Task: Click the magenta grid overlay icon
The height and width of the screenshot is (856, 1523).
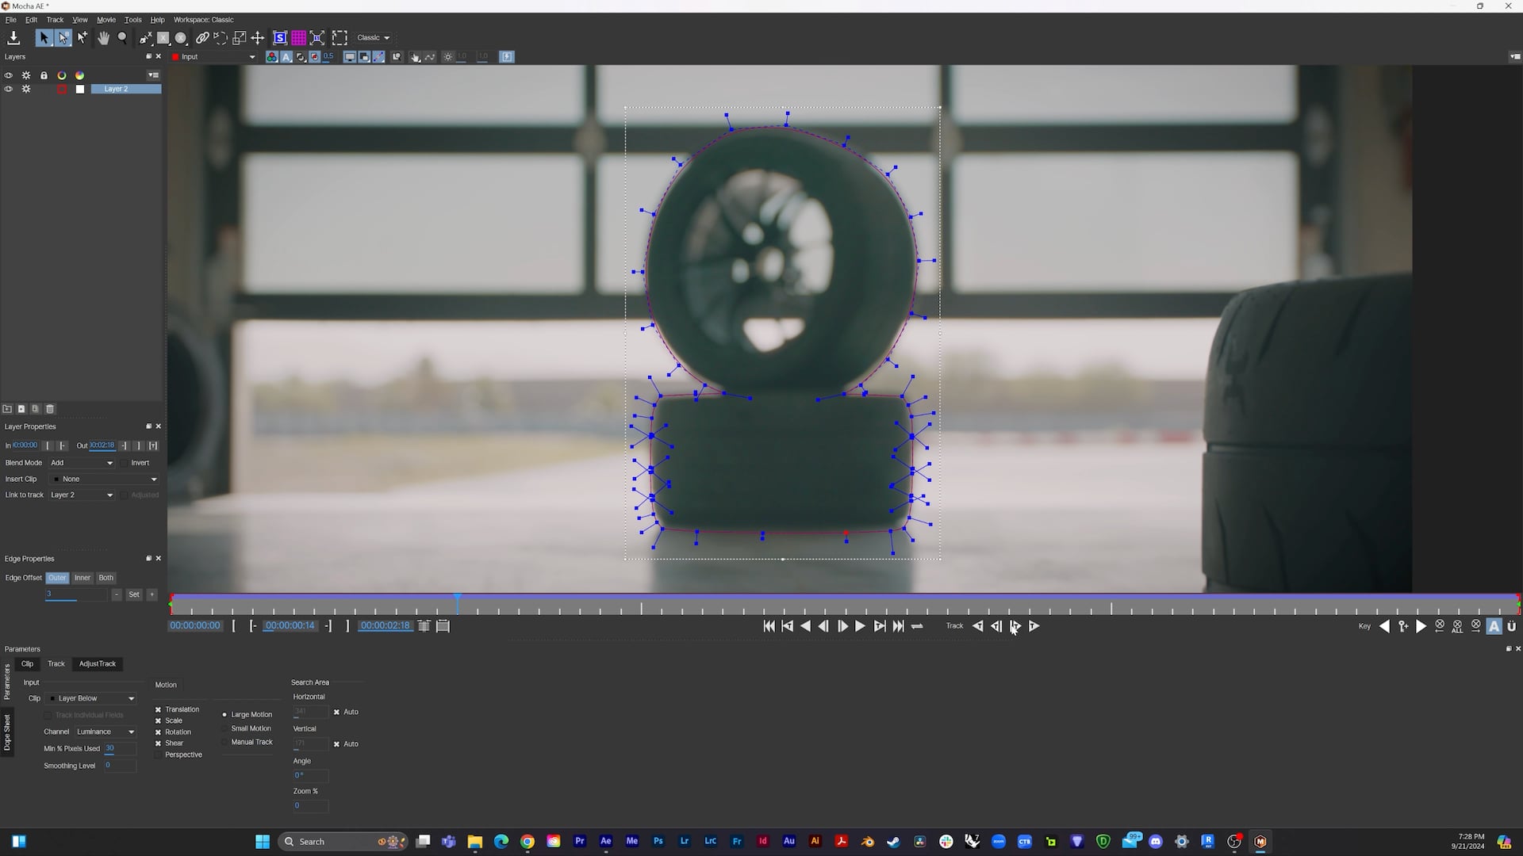Action: (x=299, y=37)
